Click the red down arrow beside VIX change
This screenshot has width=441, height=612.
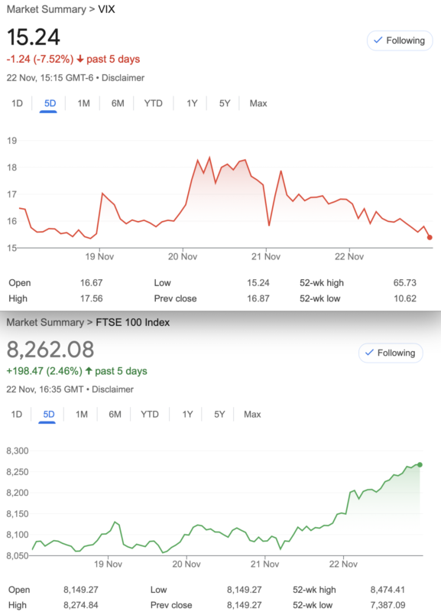(80, 60)
